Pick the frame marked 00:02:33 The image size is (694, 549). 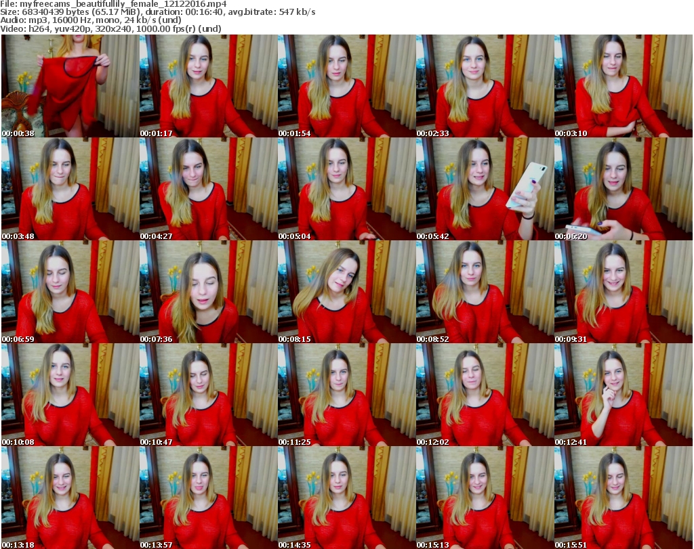tap(485, 86)
